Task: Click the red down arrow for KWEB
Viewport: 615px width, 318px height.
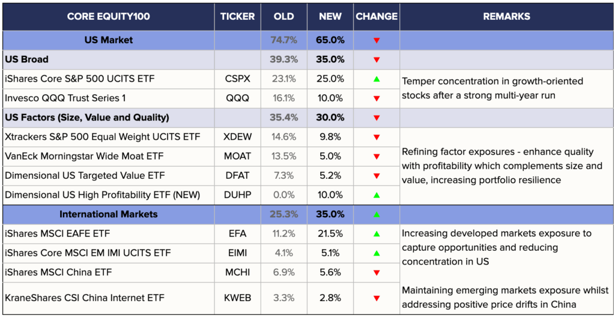Action: click(x=377, y=298)
